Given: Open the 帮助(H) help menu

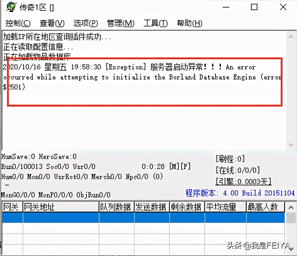Looking at the screenshot, I should pyautogui.click(x=189, y=23).
